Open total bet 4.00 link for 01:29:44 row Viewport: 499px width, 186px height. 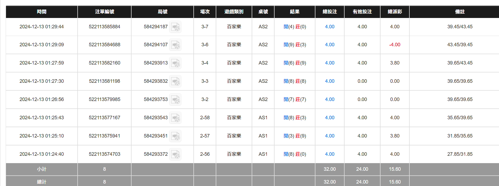tap(330, 27)
